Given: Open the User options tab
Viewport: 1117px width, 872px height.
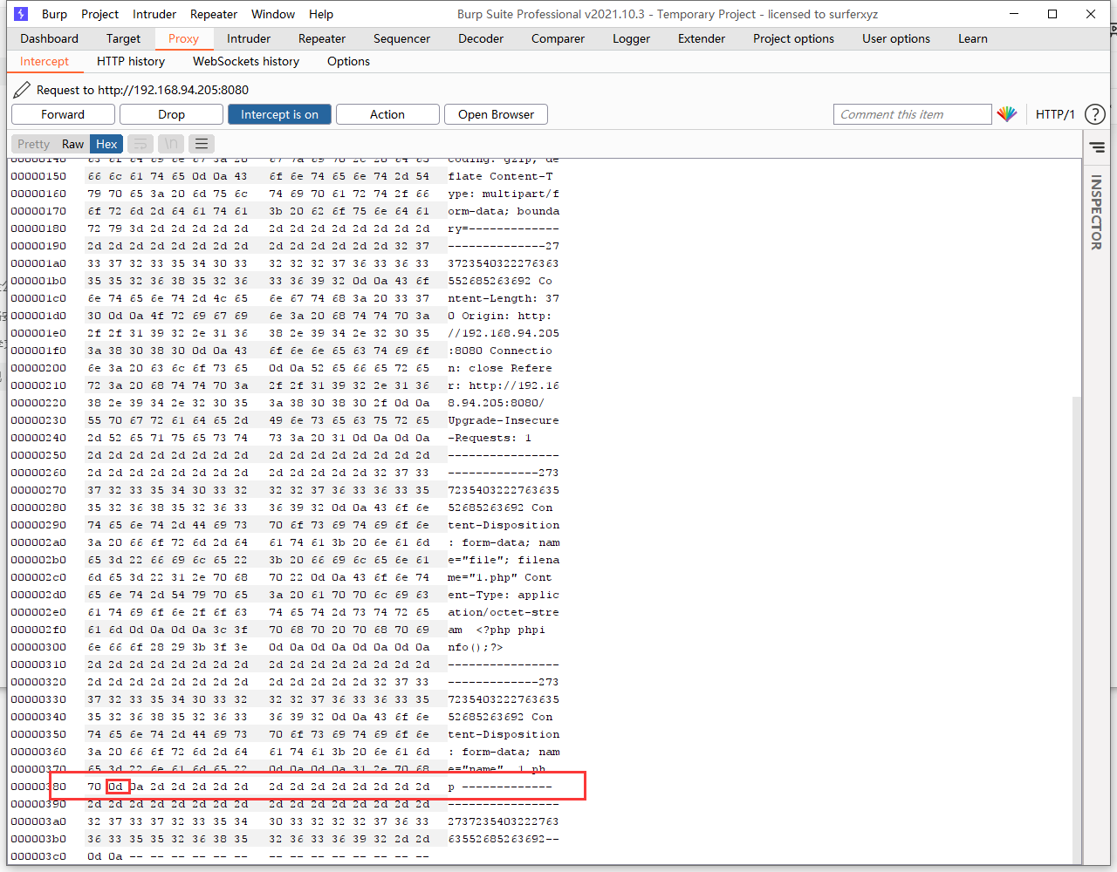Looking at the screenshot, I should pos(896,38).
